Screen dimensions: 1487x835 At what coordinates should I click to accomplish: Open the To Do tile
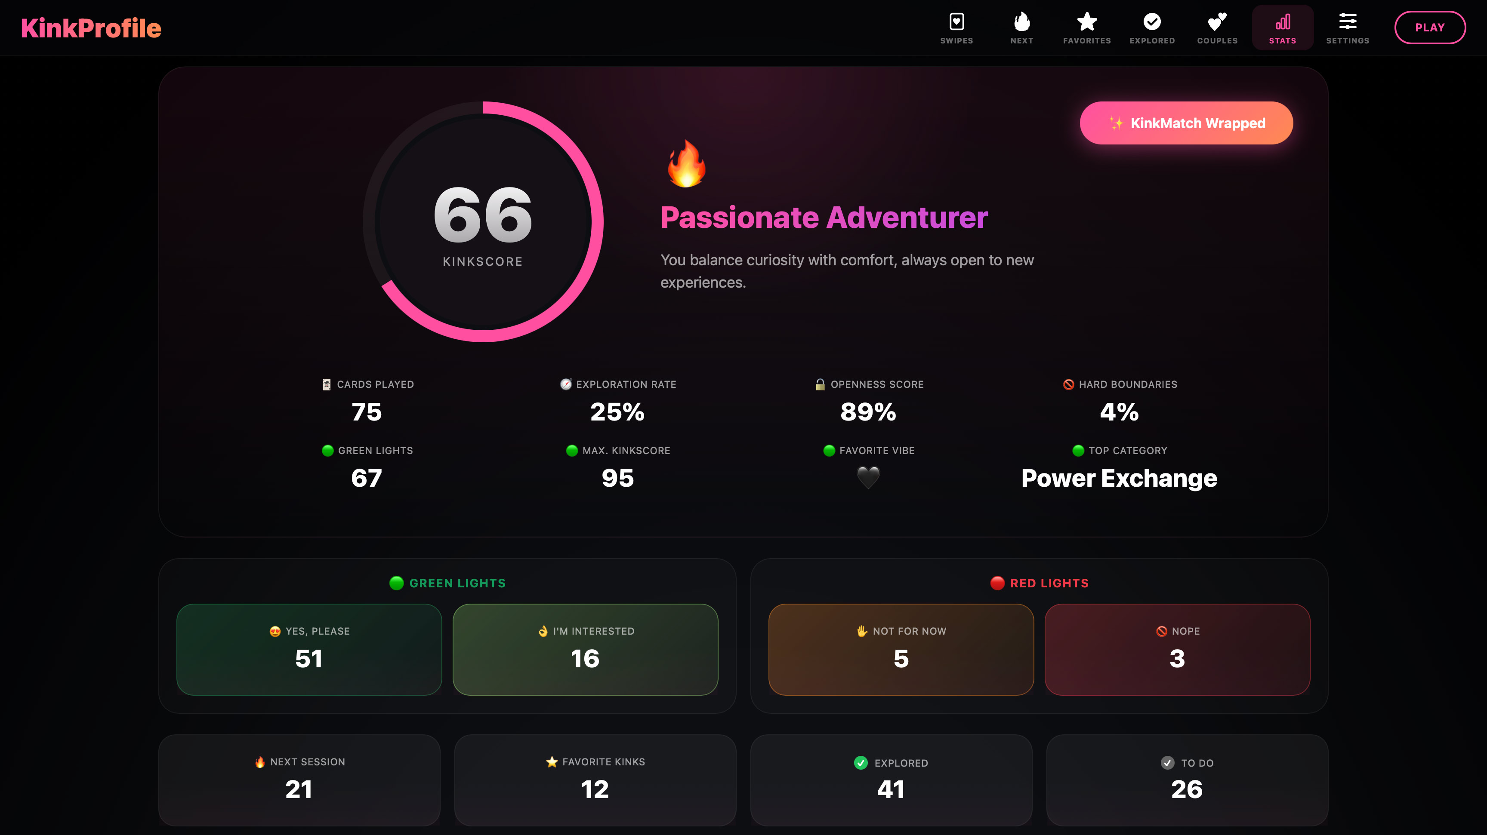[x=1186, y=779]
